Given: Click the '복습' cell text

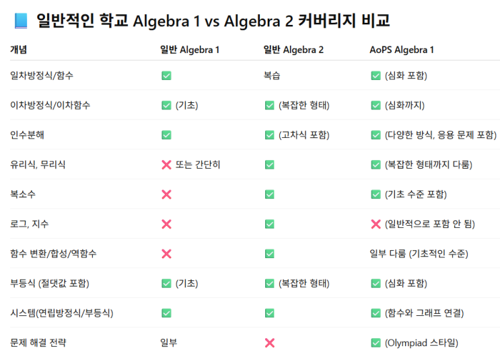Looking at the screenshot, I should point(273,75).
